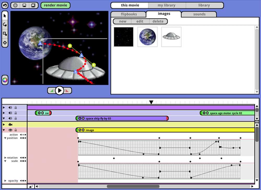Click the timeline playhead marker
This screenshot has height=190, width=261.
151,102
